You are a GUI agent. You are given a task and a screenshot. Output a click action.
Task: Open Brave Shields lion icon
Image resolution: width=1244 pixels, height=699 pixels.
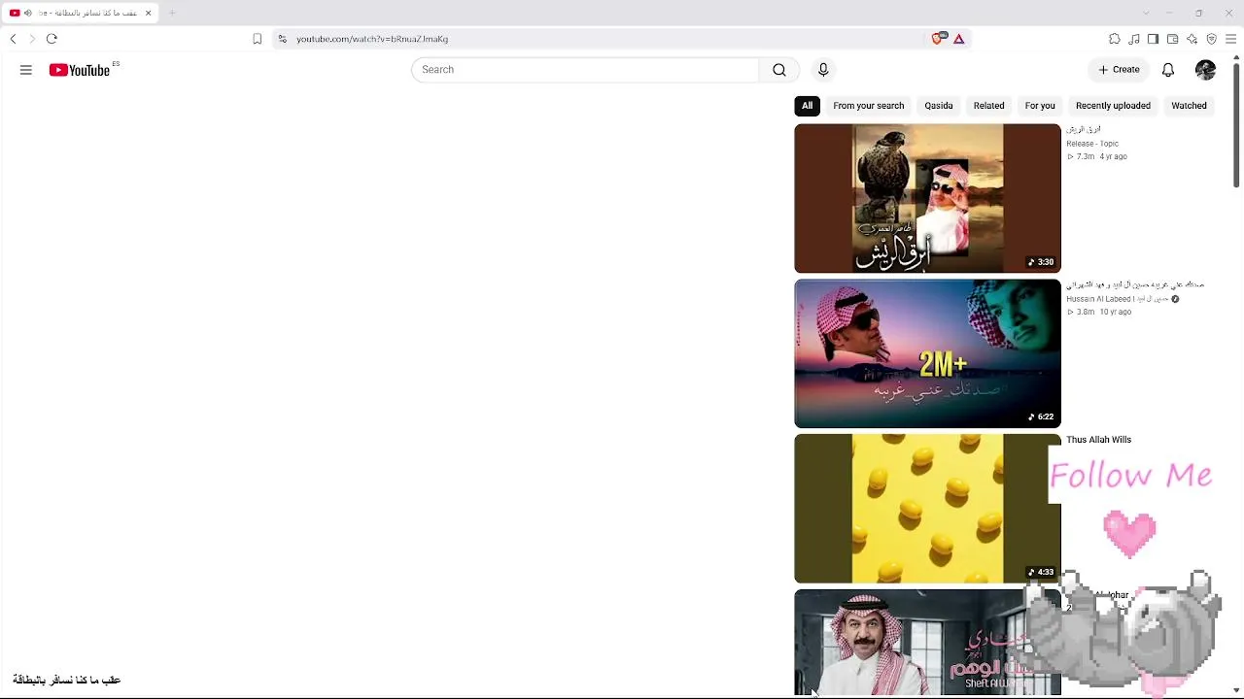click(938, 39)
